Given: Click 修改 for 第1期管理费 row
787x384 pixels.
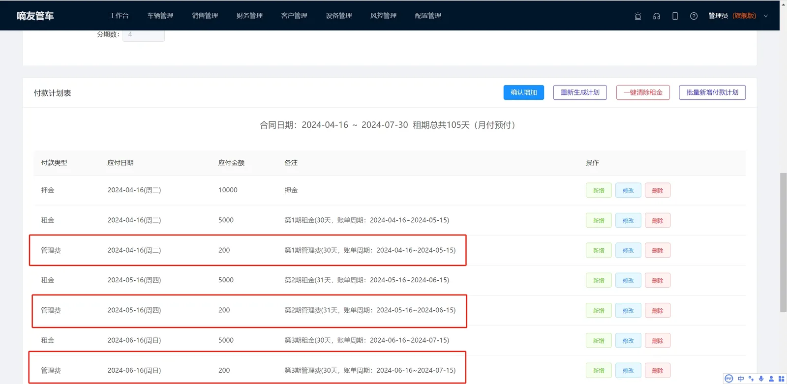Looking at the screenshot, I should (628, 250).
